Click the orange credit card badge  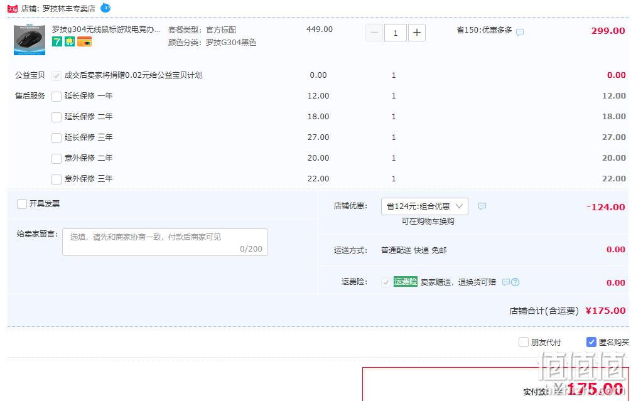point(84,41)
